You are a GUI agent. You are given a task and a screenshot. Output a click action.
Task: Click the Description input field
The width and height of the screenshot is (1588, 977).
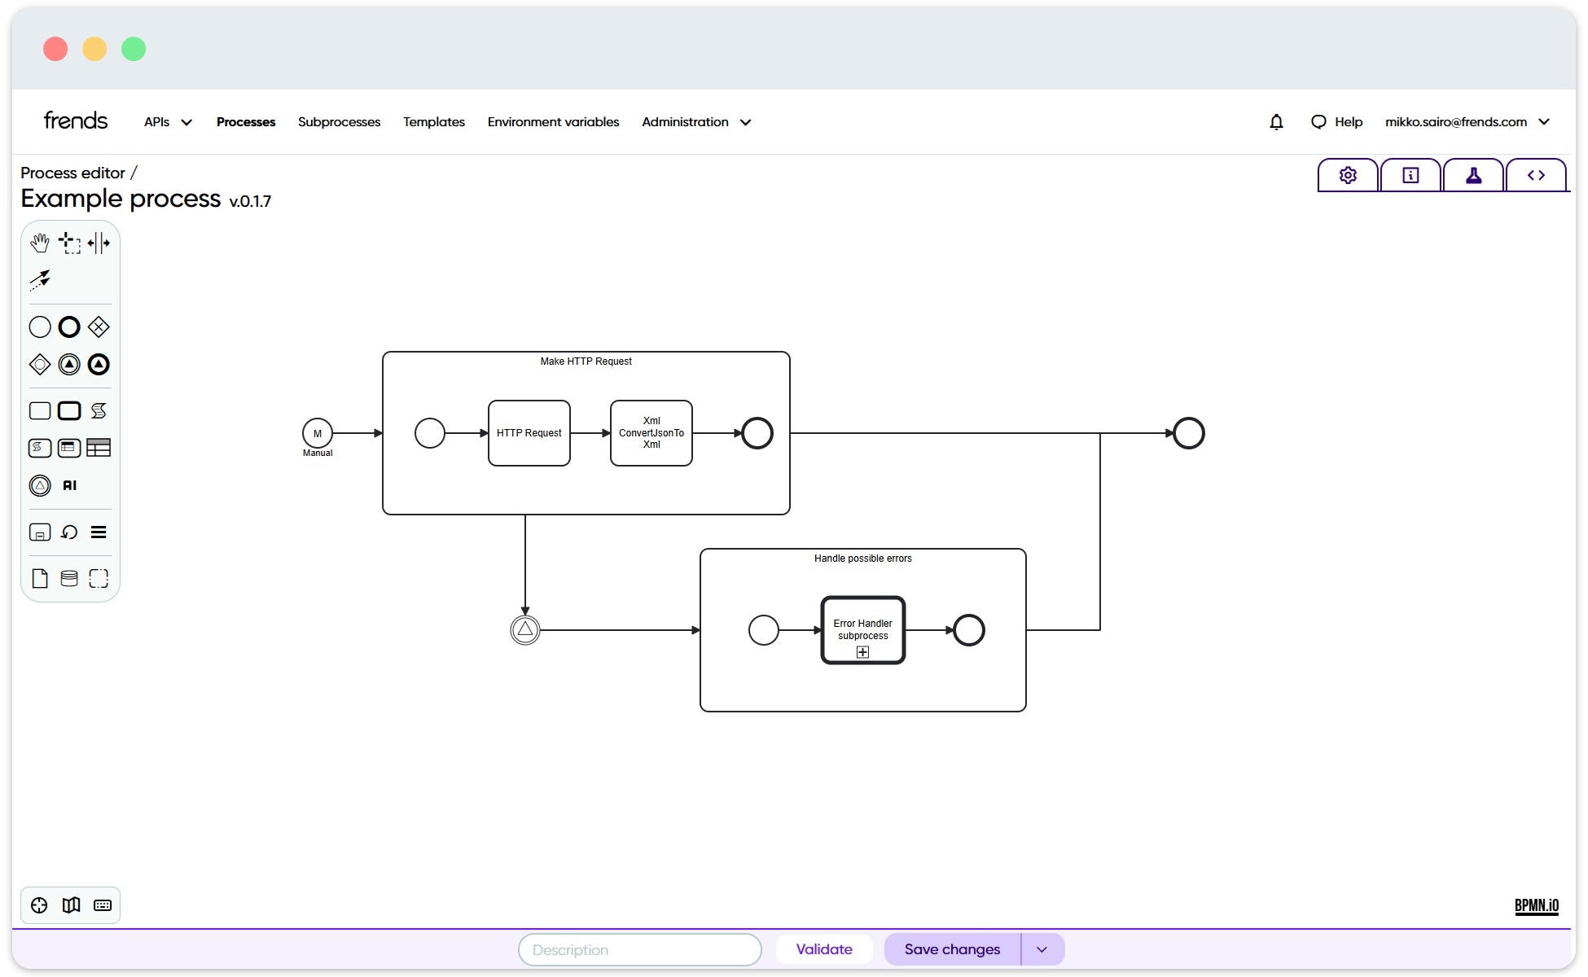point(639,949)
